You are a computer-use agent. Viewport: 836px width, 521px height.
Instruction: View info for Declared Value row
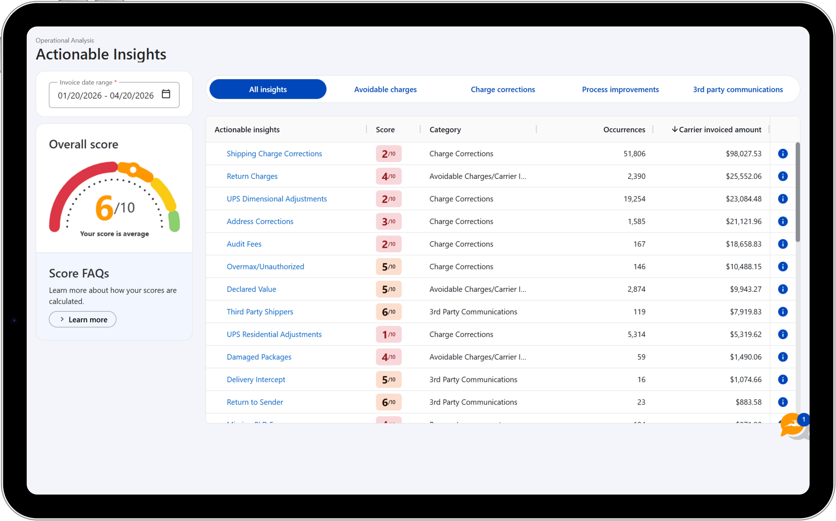[x=783, y=289]
